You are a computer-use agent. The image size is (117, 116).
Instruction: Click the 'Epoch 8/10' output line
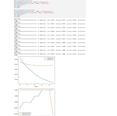point(17,45)
